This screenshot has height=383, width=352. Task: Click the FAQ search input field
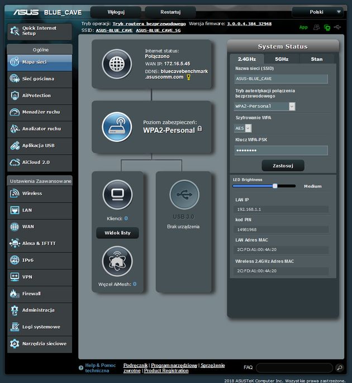tap(294, 367)
